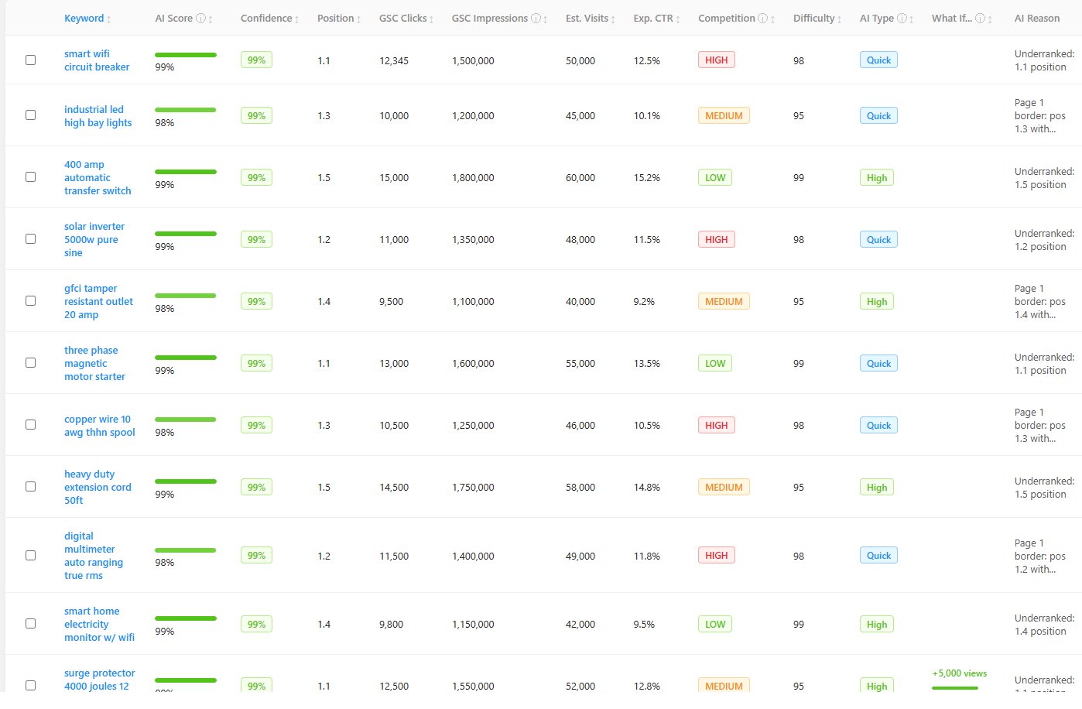1082x709 pixels.
Task: Open the Competition column info icon
Action: [x=762, y=19]
